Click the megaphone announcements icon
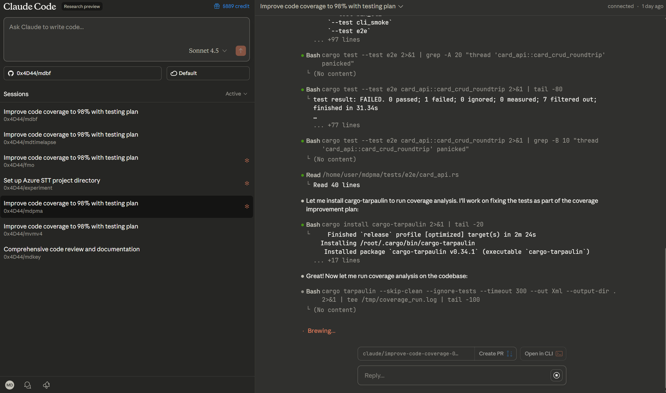666x393 pixels. 46,385
